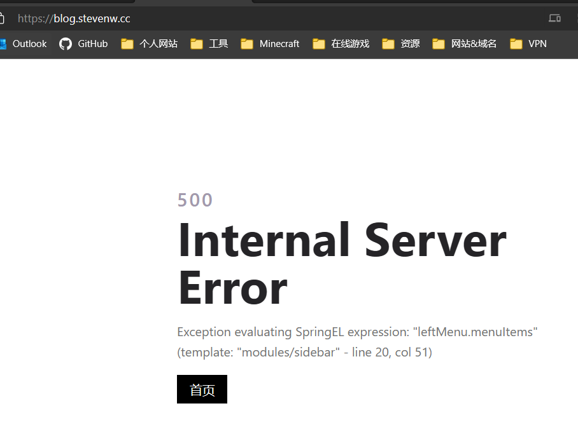This screenshot has width=578, height=434.
Task: Click the GitHub bookmark icon
Action: tap(66, 44)
